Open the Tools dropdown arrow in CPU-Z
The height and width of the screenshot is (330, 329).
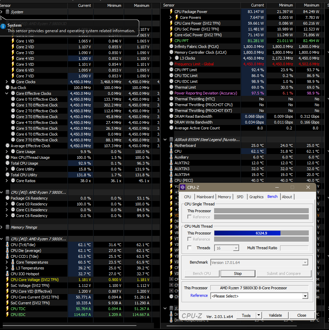pyautogui.click(x=259, y=315)
